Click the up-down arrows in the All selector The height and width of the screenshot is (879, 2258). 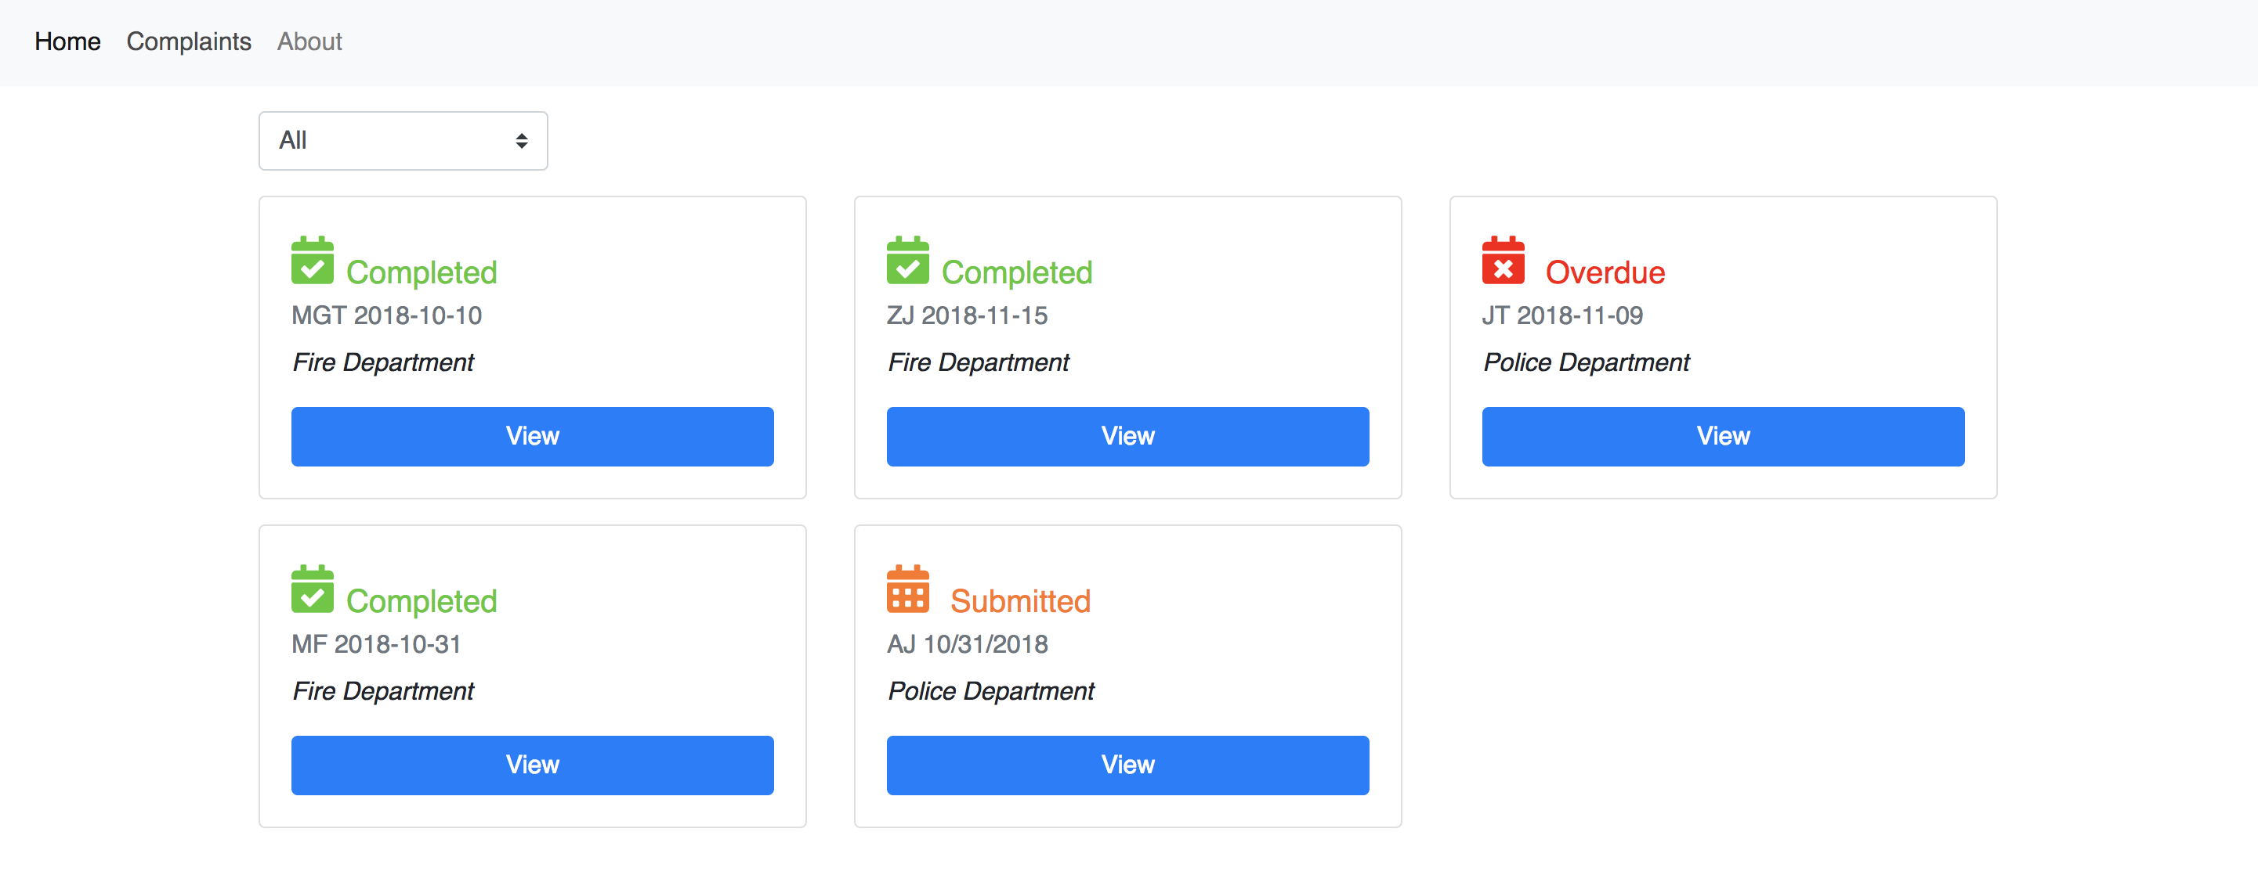(x=522, y=141)
